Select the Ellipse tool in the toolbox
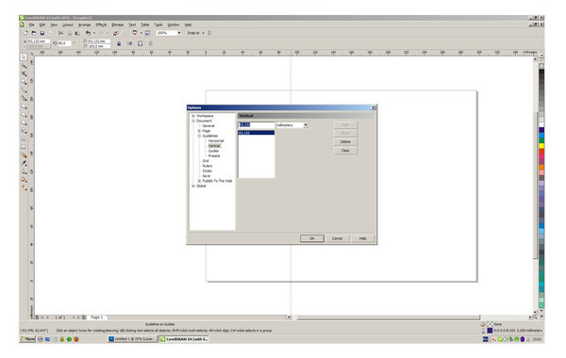The image size is (566, 358). [x=24, y=115]
